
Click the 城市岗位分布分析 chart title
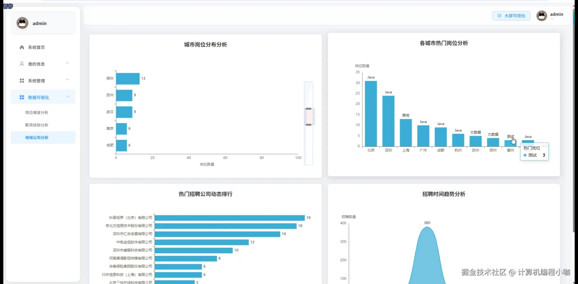click(206, 45)
